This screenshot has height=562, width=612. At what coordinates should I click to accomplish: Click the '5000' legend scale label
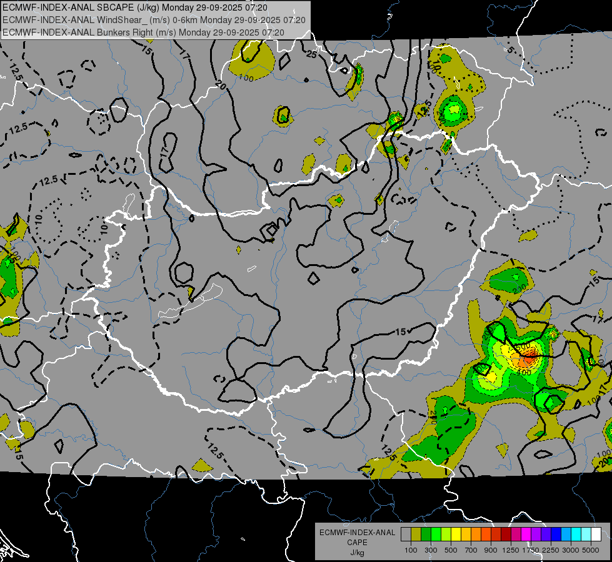pyautogui.click(x=591, y=550)
